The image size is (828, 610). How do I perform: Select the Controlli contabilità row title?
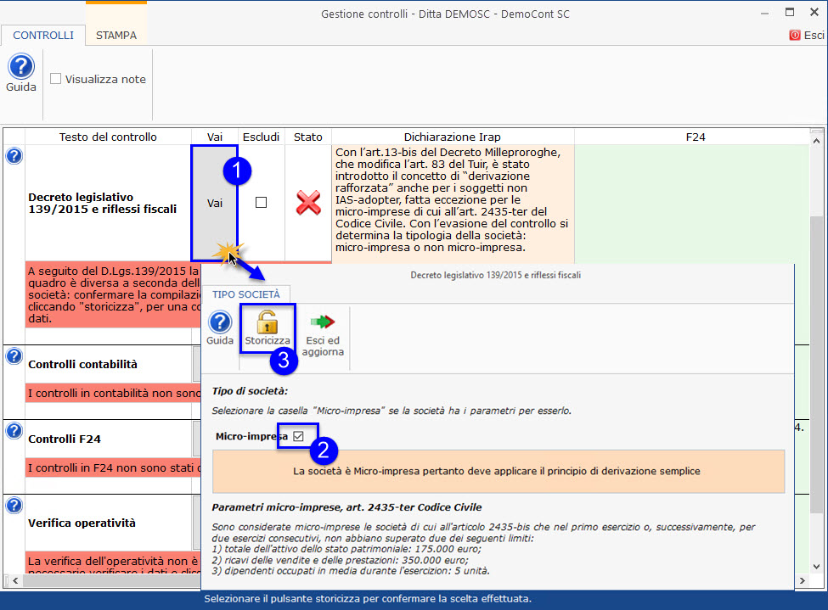click(x=82, y=364)
